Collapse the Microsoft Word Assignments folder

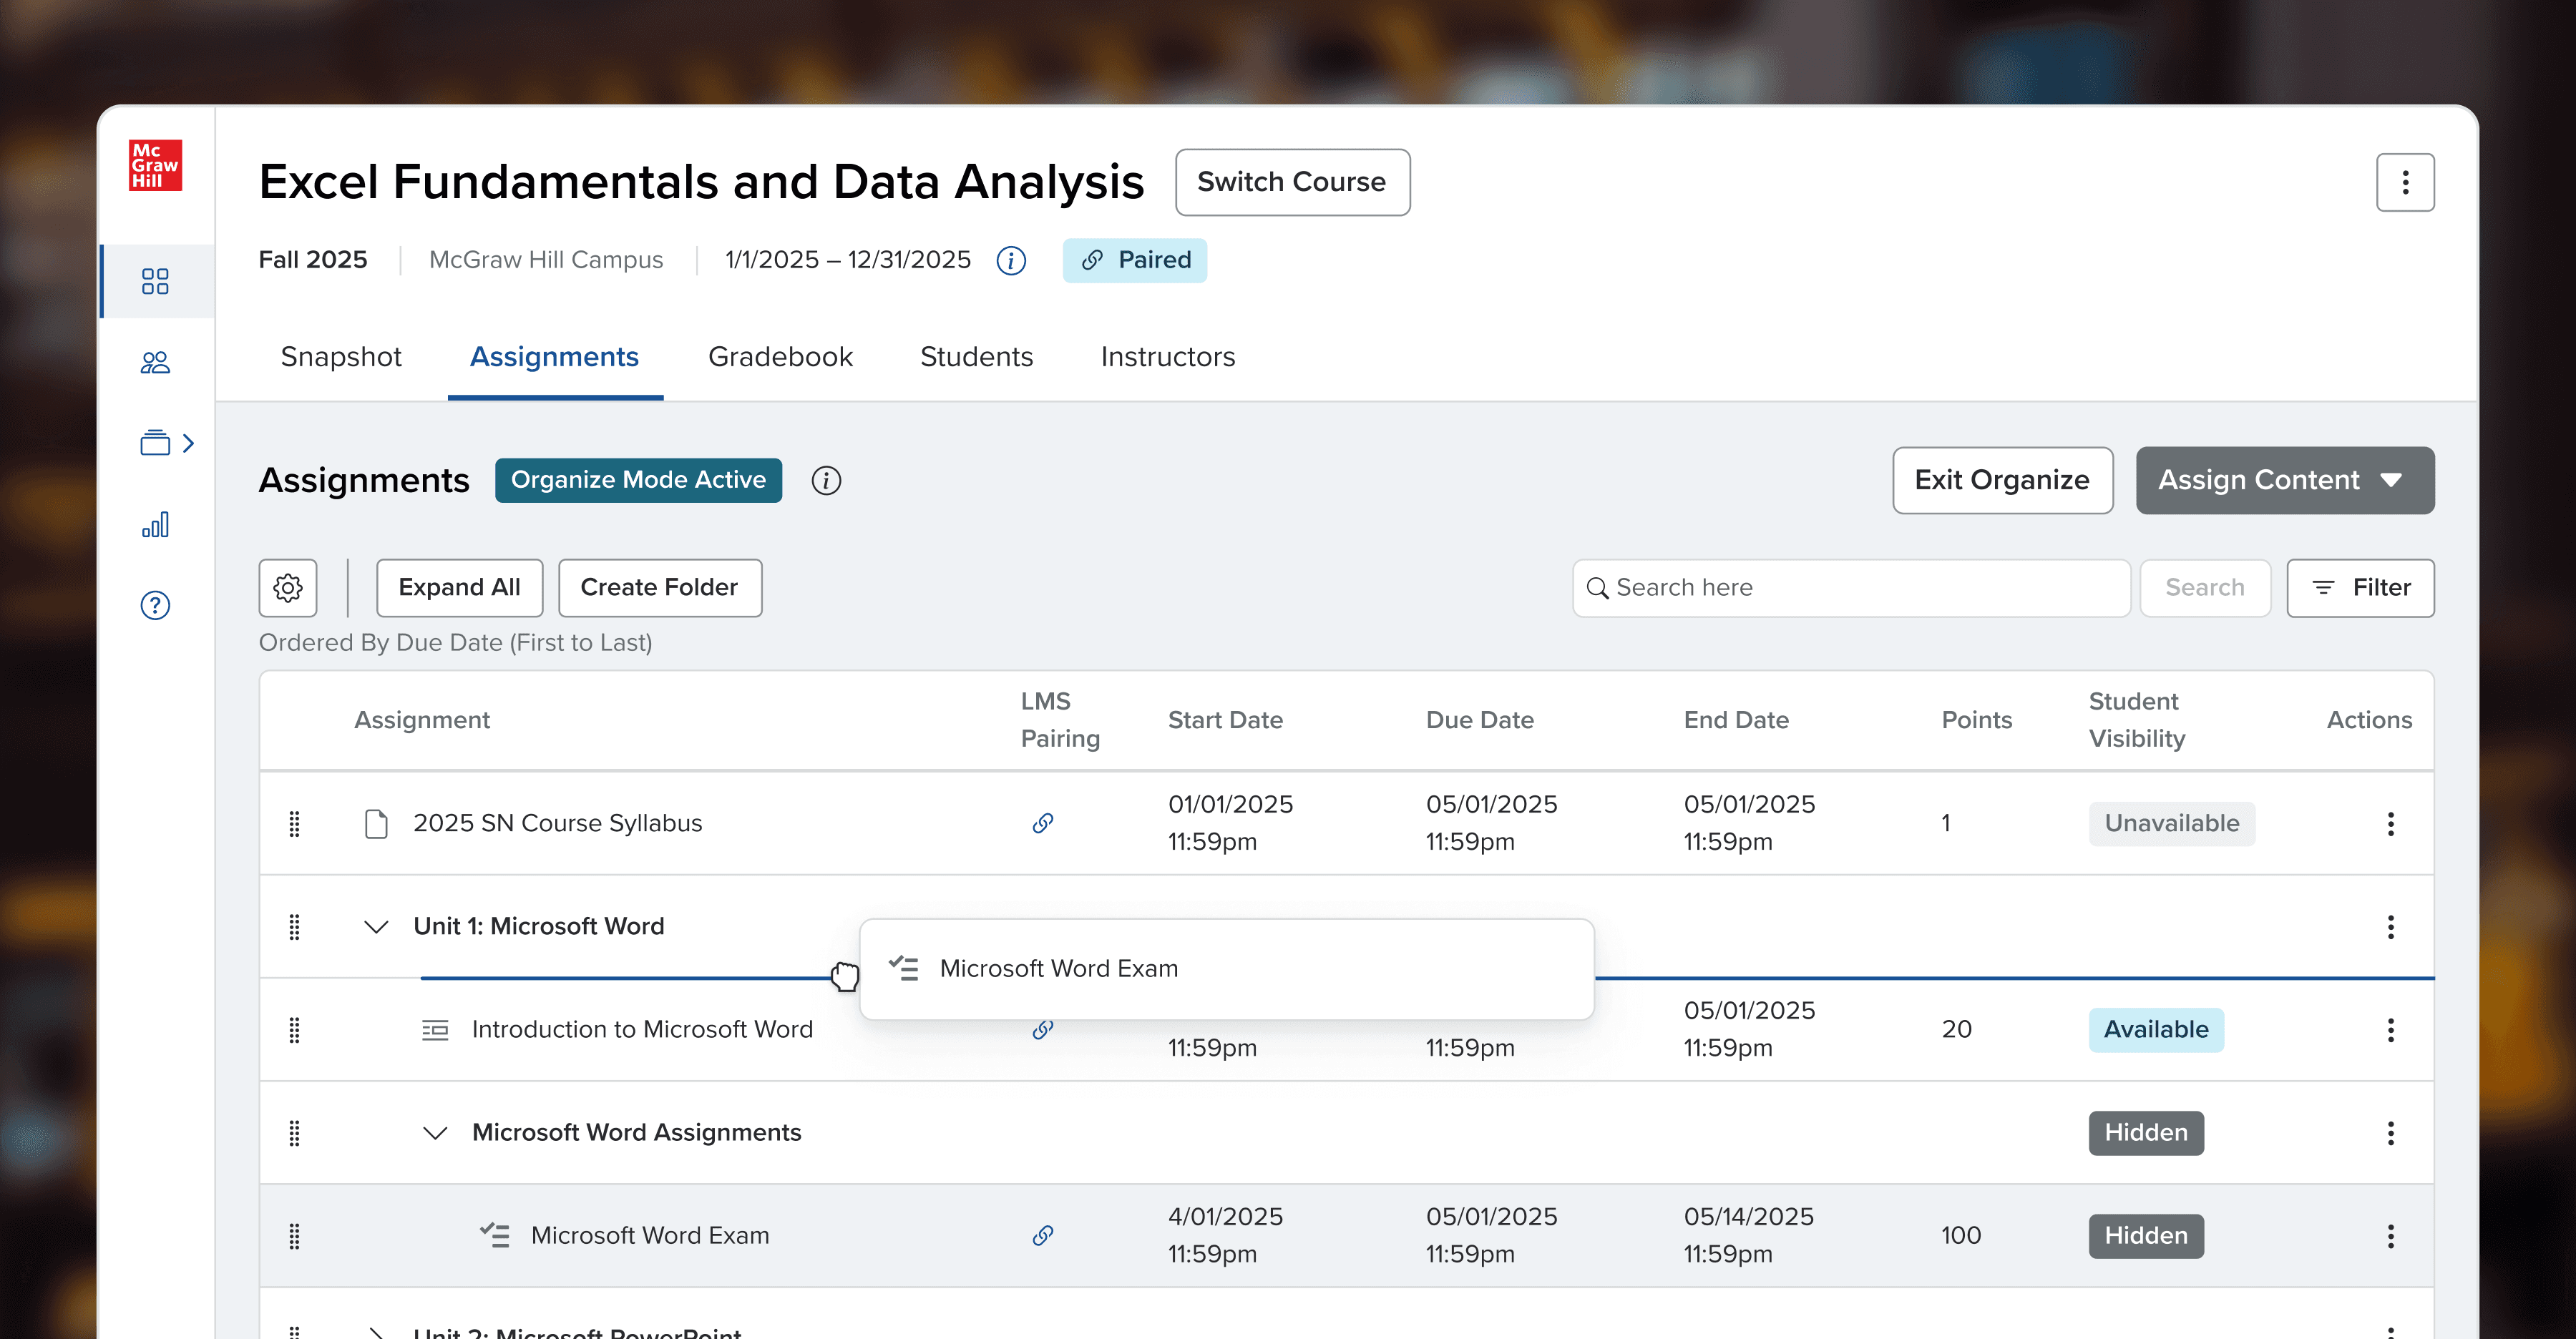pos(435,1133)
